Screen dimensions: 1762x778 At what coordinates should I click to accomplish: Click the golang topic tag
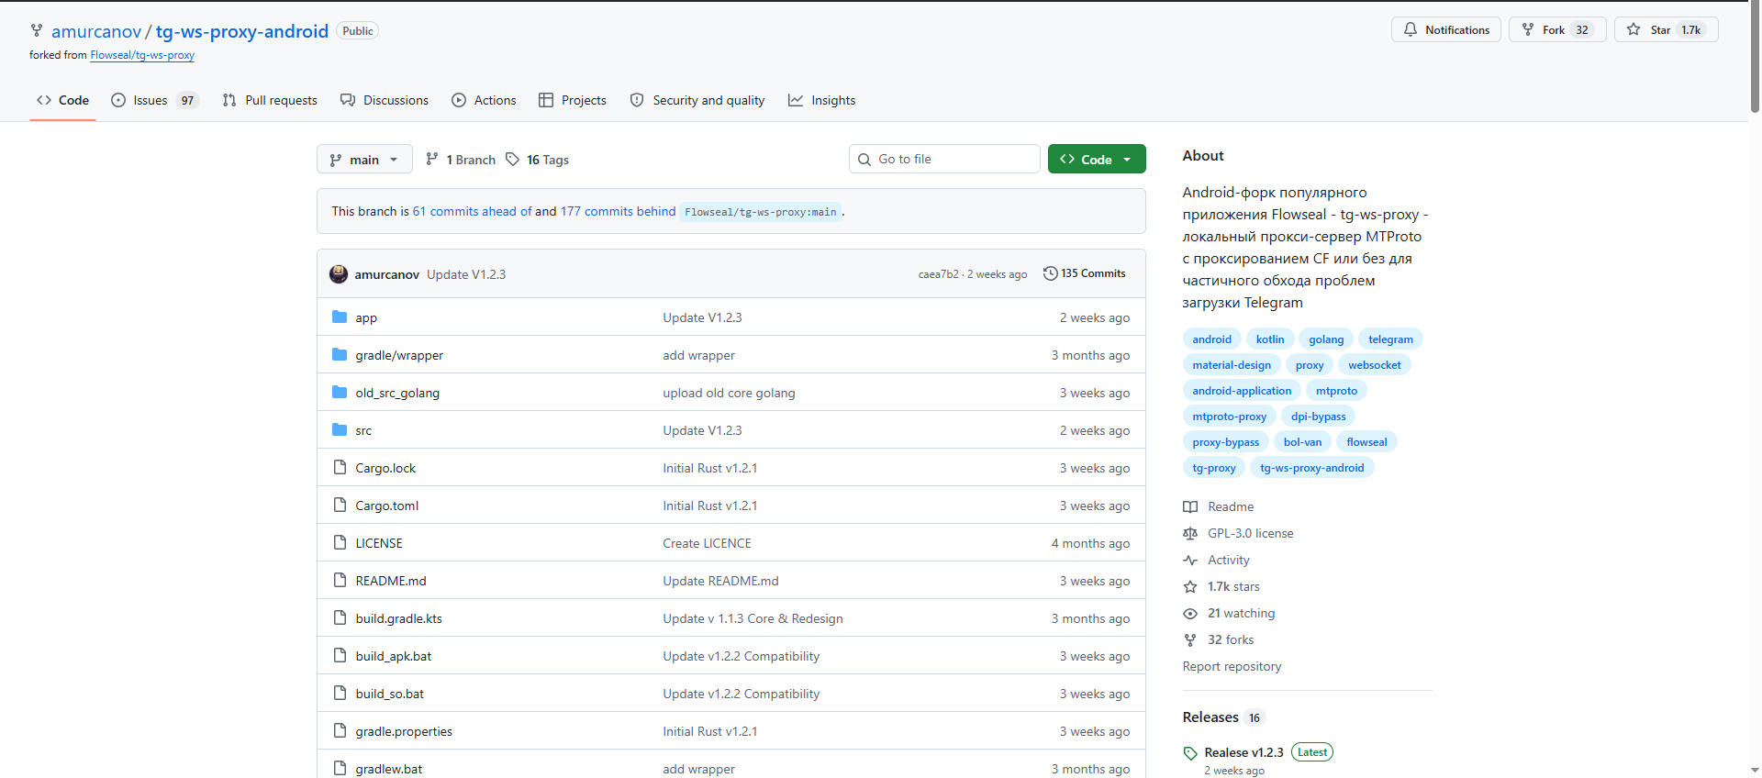coord(1326,339)
